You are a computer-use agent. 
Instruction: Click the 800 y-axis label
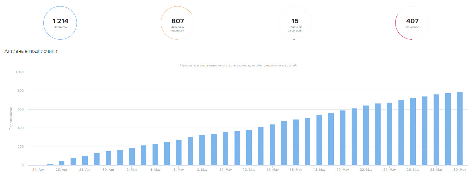20,91
